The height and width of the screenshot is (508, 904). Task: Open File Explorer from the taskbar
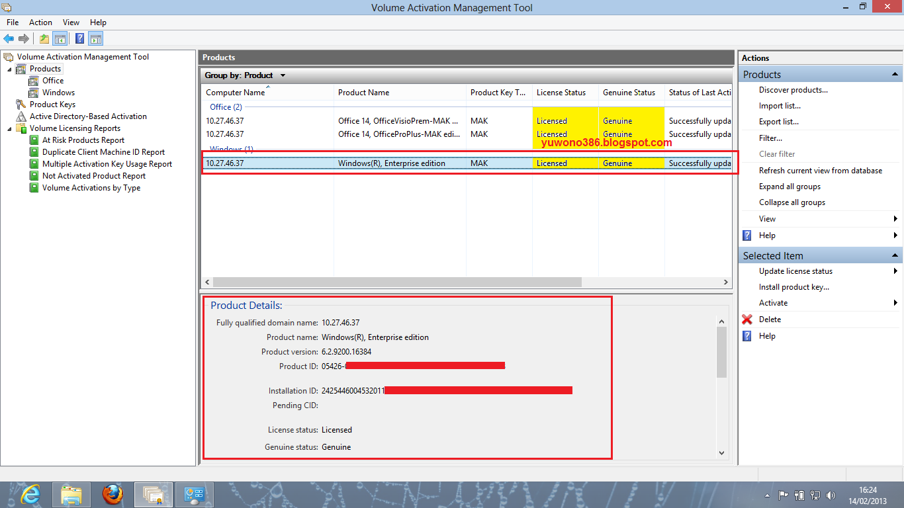[71, 495]
